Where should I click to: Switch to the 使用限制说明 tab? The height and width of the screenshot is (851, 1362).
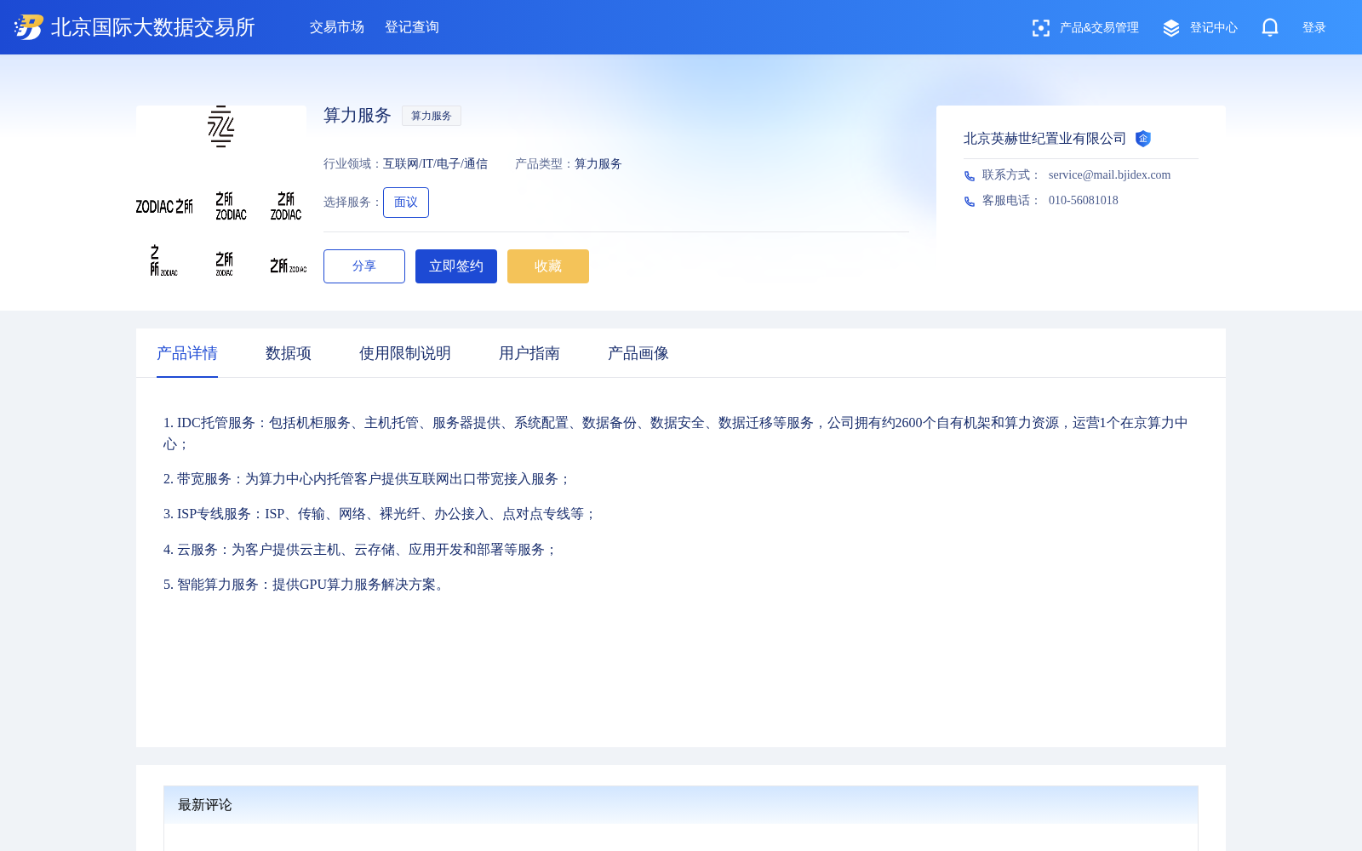tap(405, 353)
